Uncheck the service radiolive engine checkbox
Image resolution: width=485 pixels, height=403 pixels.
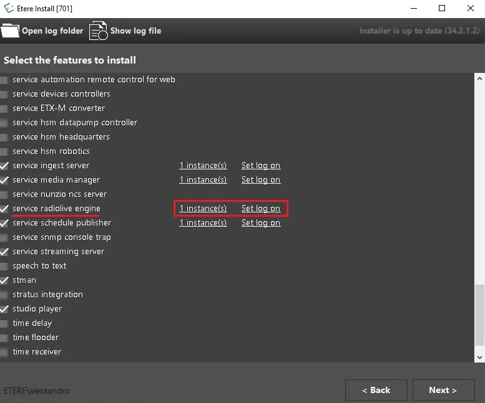pos(5,209)
